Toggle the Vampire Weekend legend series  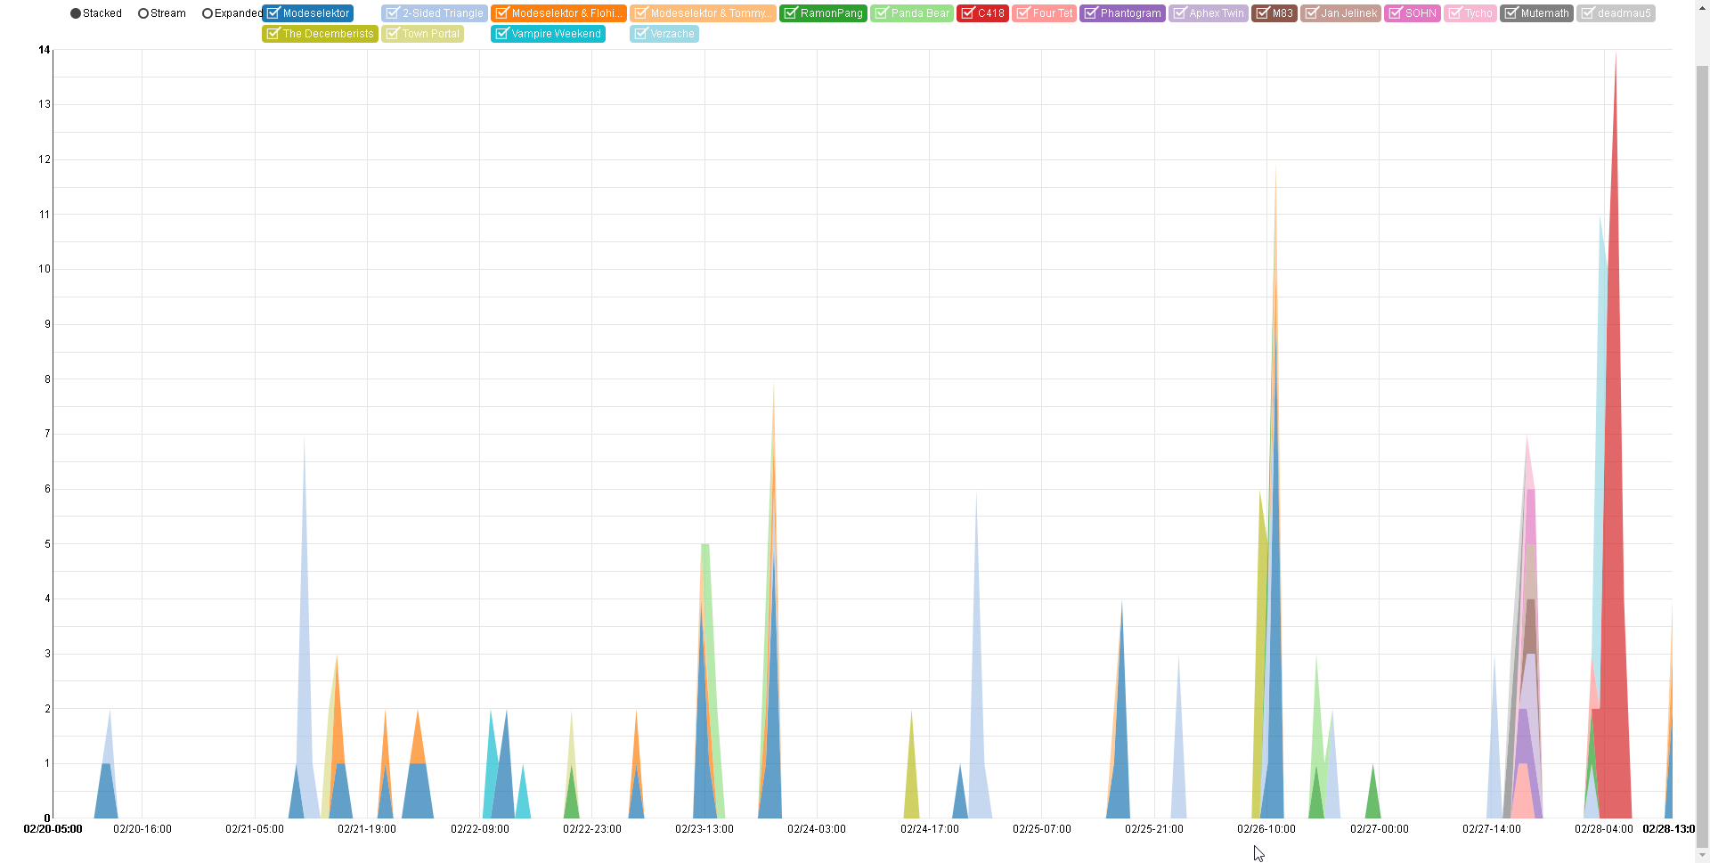click(548, 34)
